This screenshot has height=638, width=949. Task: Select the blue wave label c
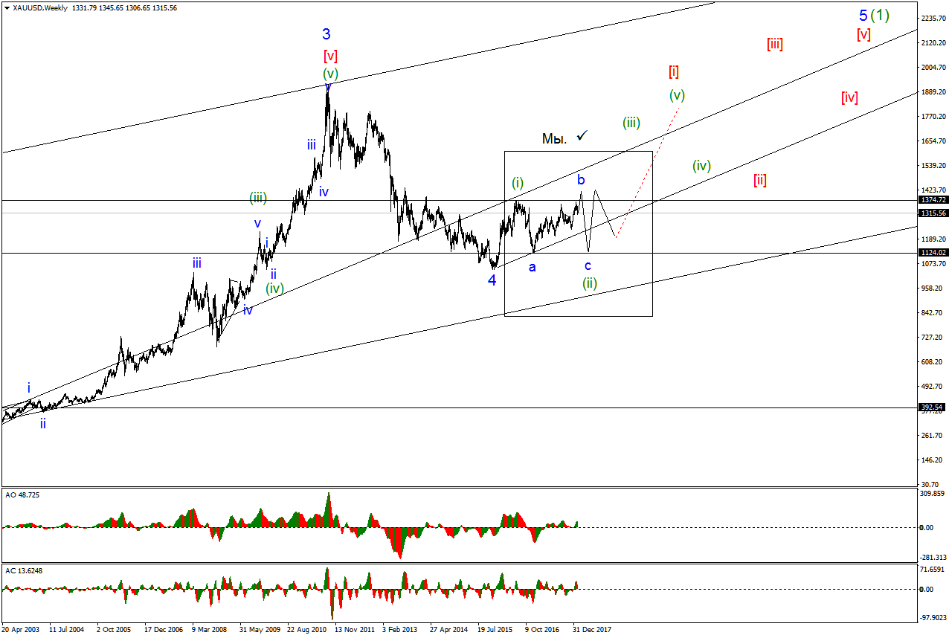(x=588, y=265)
